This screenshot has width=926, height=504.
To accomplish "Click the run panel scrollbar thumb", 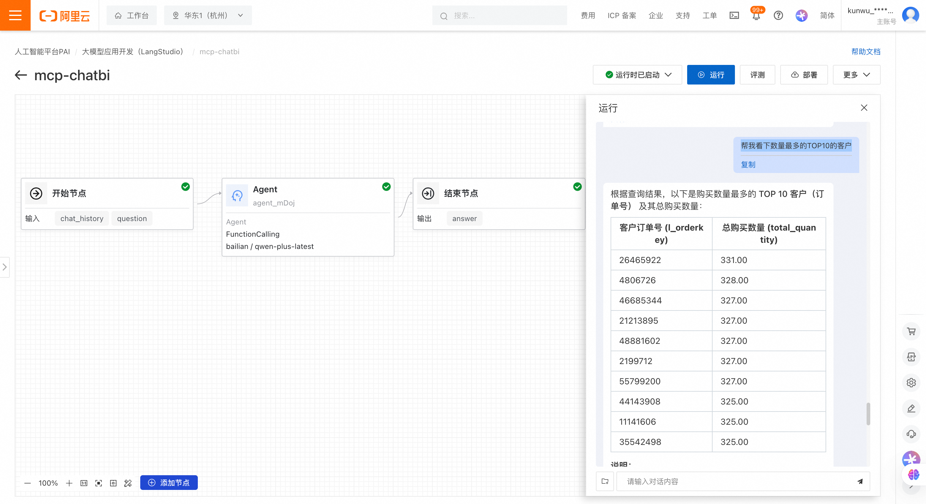I will (868, 414).
